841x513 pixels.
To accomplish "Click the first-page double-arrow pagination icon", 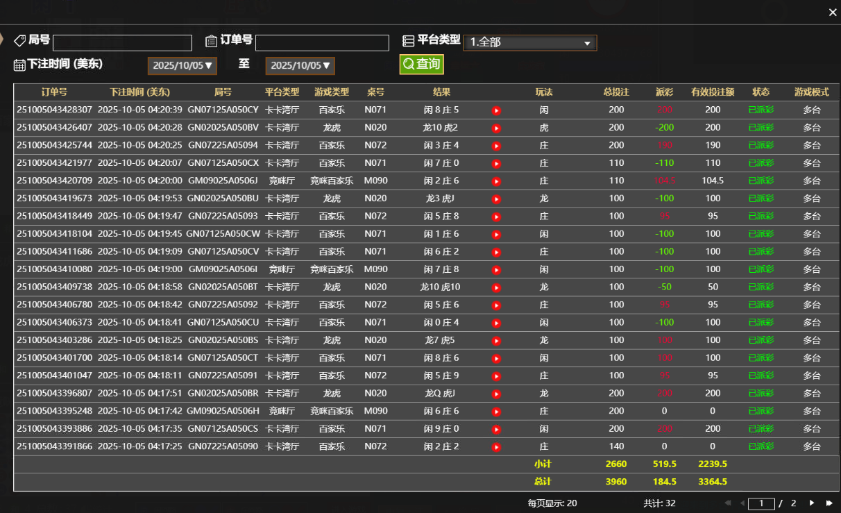I will [x=727, y=503].
